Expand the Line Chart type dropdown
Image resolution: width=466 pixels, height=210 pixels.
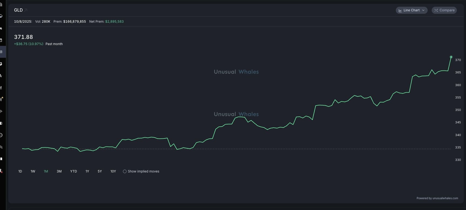[x=411, y=10]
